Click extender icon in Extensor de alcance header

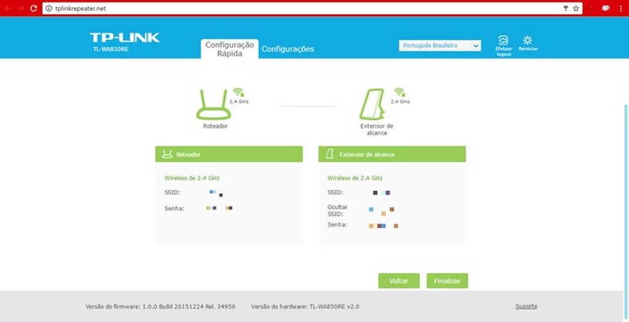pyautogui.click(x=329, y=154)
